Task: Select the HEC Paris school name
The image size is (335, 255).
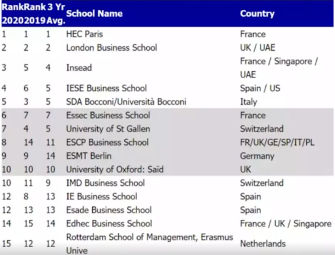Action: pos(85,34)
